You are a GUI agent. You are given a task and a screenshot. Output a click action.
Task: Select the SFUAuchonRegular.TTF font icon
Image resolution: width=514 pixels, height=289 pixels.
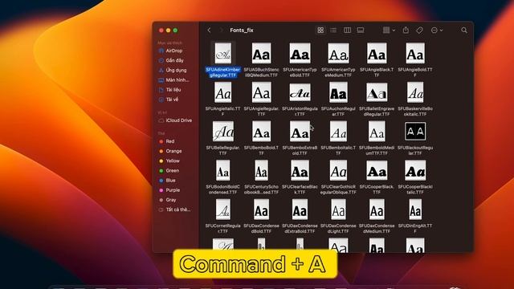pyautogui.click(x=338, y=92)
